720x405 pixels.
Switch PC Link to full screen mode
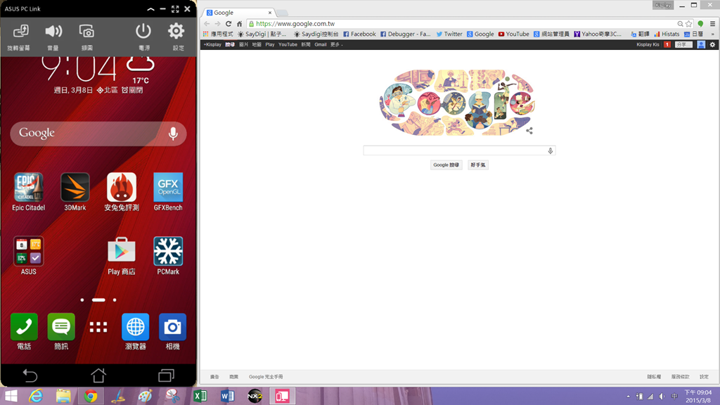175,8
